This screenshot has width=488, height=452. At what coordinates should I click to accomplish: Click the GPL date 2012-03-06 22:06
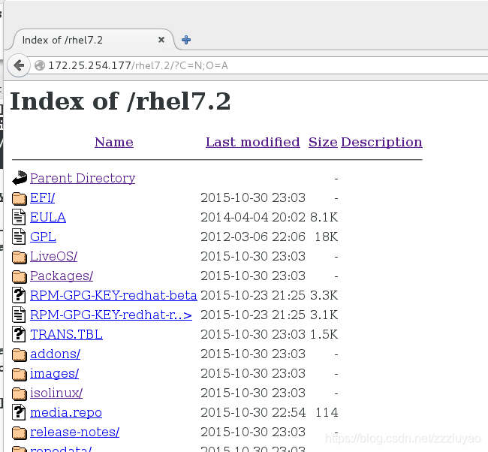(253, 237)
